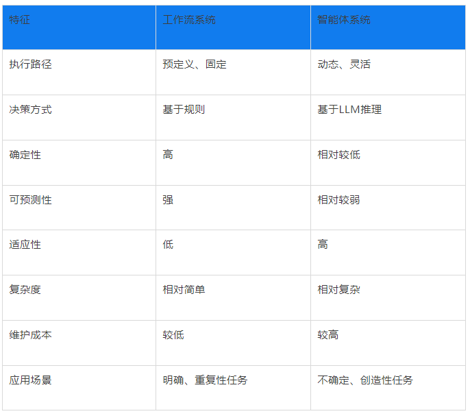Click the 执行路径 row label
Image resolution: width=470 pixels, height=418 pixels.
click(79, 72)
